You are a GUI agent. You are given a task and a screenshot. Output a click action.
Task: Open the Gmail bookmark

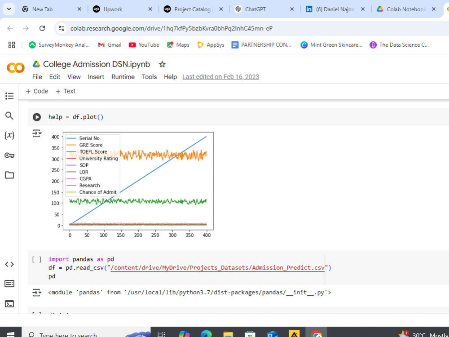[x=110, y=44]
